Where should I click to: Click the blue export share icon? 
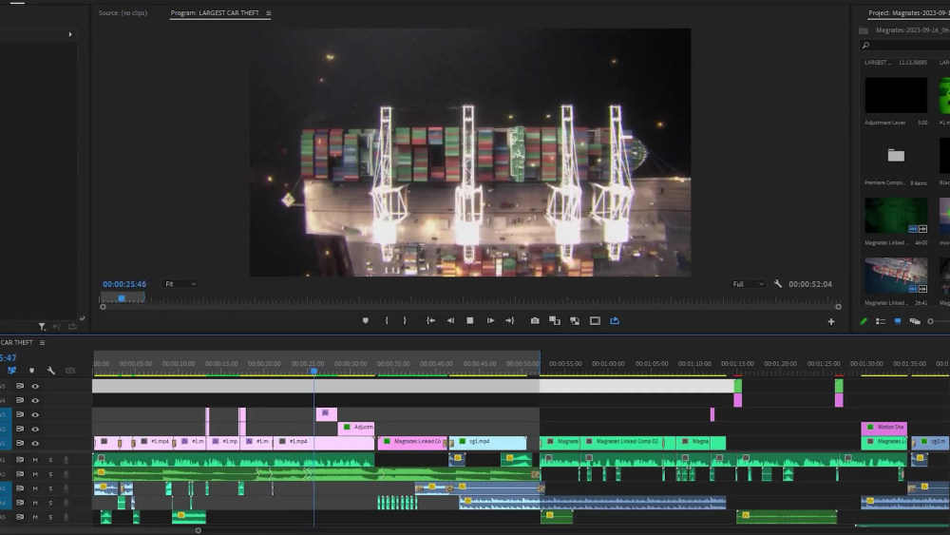click(x=615, y=320)
